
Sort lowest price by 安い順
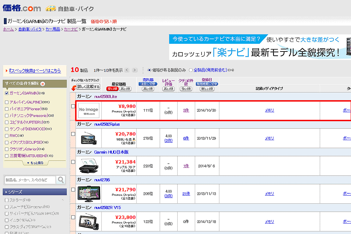pos(112,89)
